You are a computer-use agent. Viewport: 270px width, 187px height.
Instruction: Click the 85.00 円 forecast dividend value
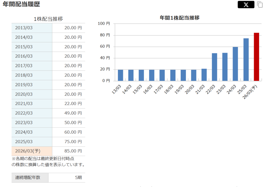pyautogui.click(x=73, y=151)
